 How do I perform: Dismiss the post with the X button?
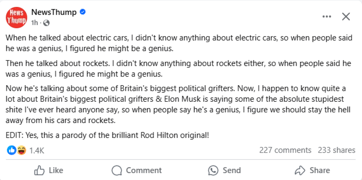click(x=346, y=17)
